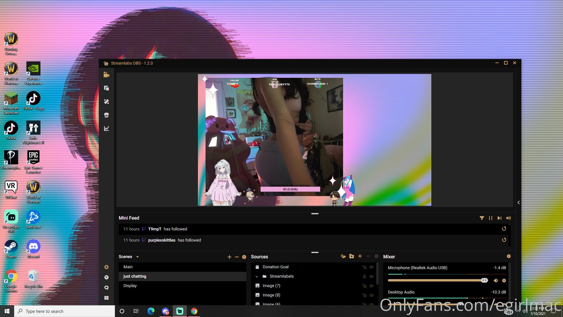The height and width of the screenshot is (317, 563).
Task: Skip the current alert in Mini Feed
Action: click(499, 218)
